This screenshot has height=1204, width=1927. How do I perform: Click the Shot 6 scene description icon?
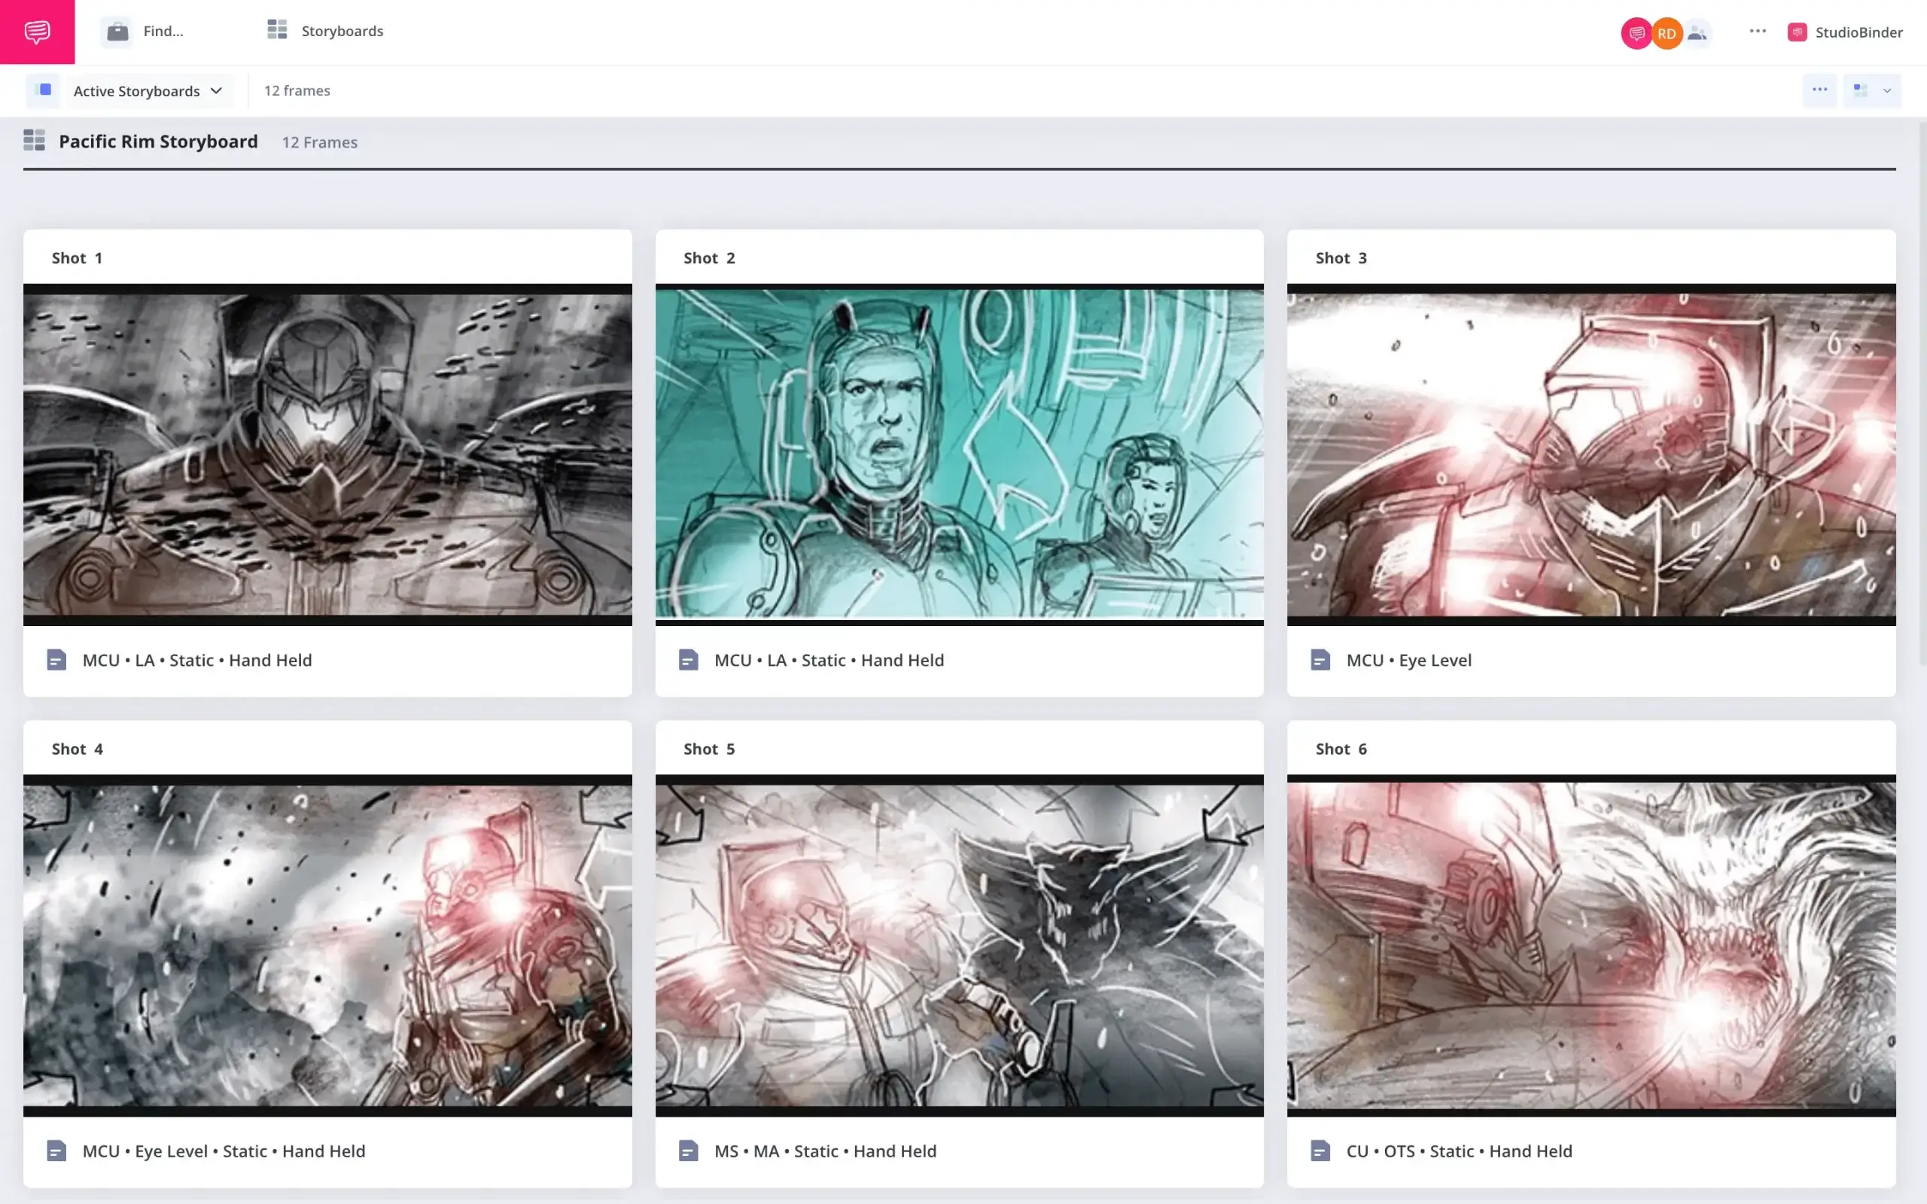1320,1151
